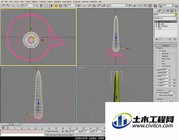Open the Modifiers menu
This screenshot has height=140, width=179.
34,1
